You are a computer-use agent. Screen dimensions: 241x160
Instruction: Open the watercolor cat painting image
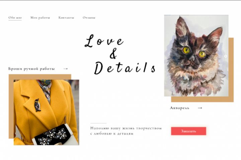pyautogui.click(x=196, y=56)
